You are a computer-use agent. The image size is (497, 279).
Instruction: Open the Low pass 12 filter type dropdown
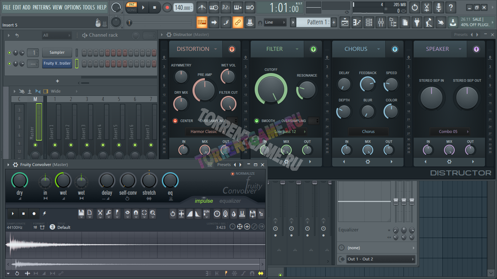285,132
